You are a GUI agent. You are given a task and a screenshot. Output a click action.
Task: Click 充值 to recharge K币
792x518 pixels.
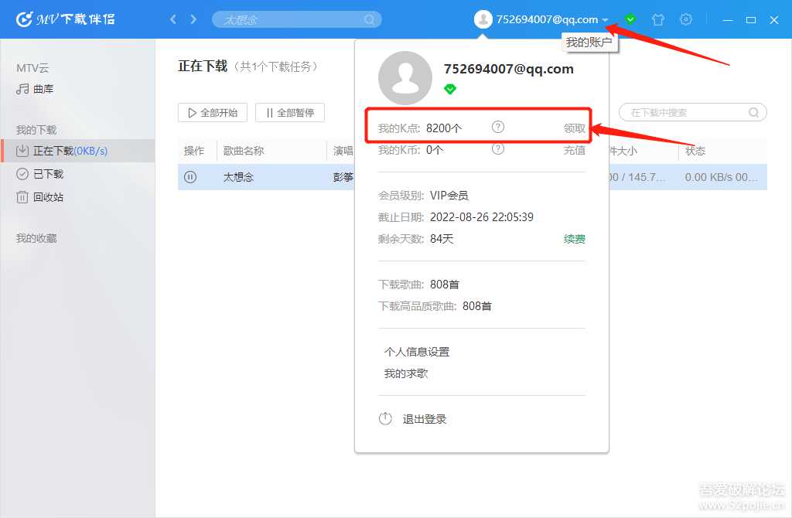[x=573, y=151]
